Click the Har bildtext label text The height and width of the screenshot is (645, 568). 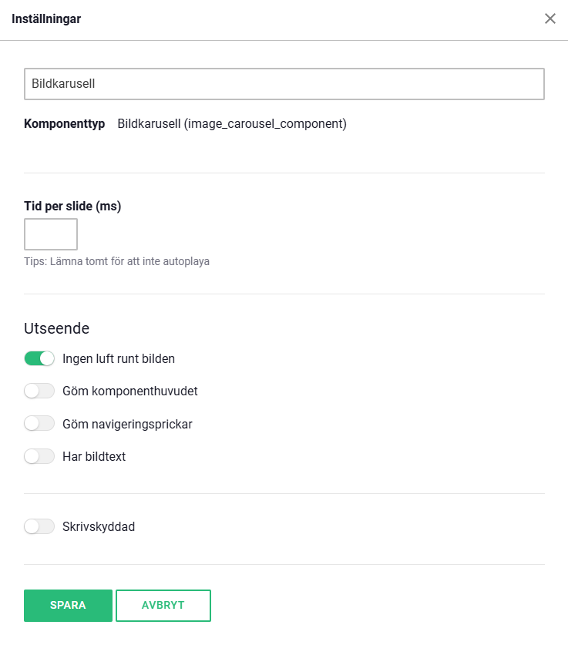point(94,456)
